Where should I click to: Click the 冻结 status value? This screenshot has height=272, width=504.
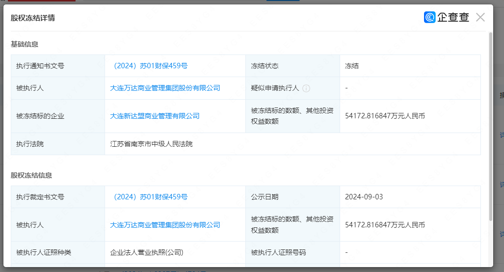pos(352,66)
